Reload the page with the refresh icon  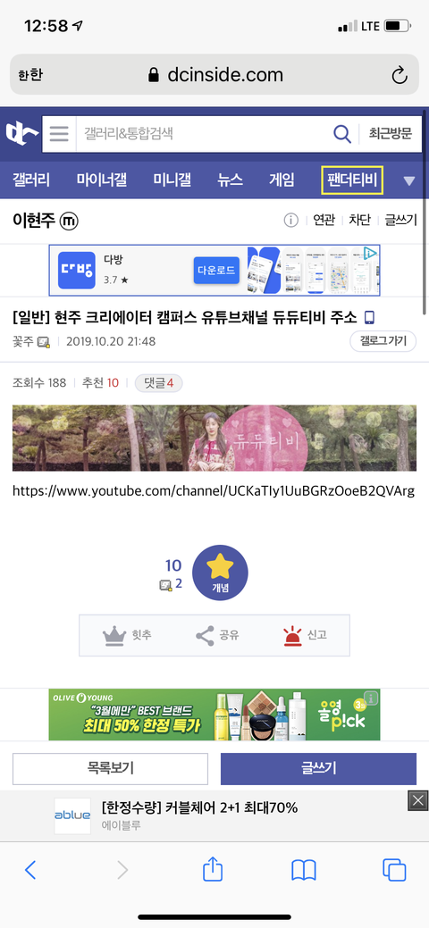point(400,75)
